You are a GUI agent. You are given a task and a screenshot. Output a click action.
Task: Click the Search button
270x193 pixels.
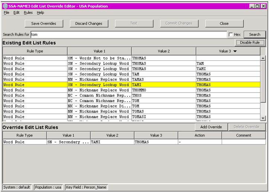coord(254,34)
